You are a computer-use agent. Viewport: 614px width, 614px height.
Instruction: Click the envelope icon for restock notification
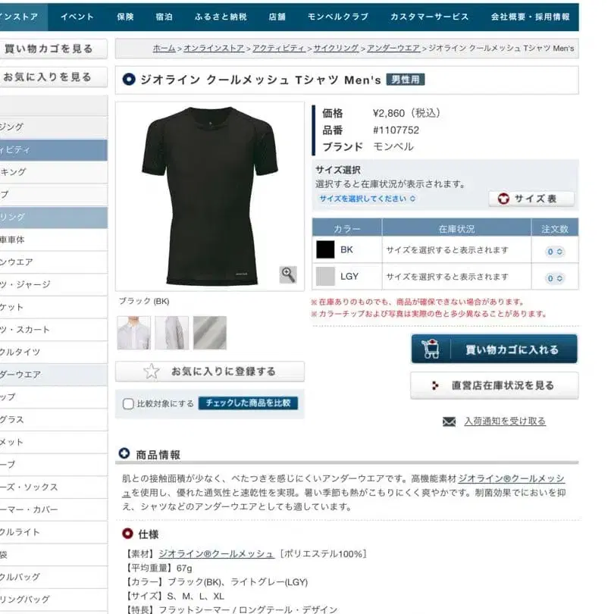click(x=449, y=421)
